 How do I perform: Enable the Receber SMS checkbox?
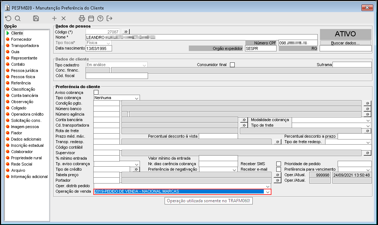click(x=279, y=164)
